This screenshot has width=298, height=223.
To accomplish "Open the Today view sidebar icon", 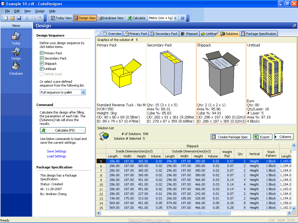I will [16, 38].
